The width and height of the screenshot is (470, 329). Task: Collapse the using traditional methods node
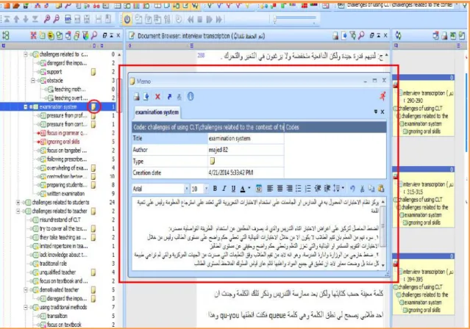tap(26, 308)
